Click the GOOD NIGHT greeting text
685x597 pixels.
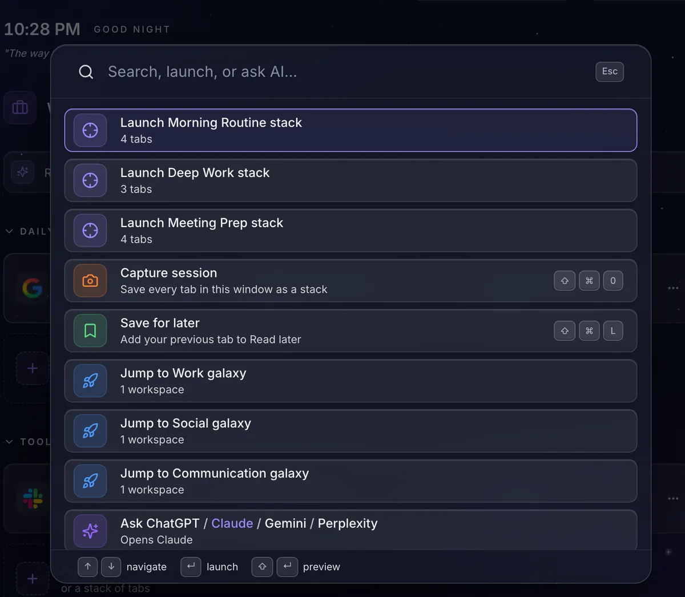coord(132,29)
